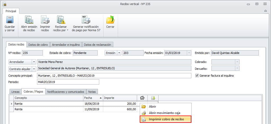Click Imprimir recibo printer icon
The height and width of the screenshot is (124, 271).
pyautogui.click(x=45, y=20)
